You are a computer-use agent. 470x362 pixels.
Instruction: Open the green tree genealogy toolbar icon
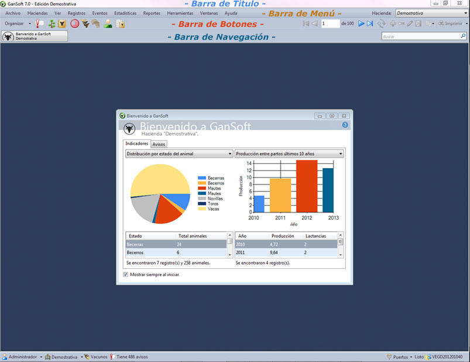52,23
